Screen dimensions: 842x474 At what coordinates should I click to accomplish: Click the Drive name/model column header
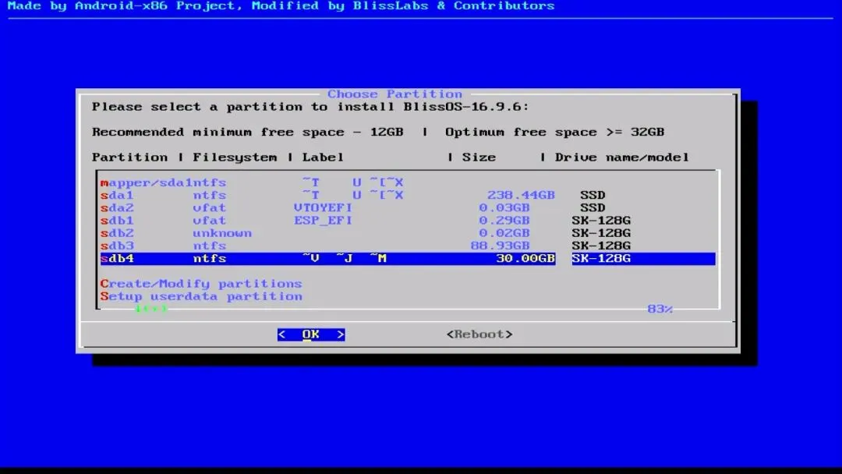(621, 157)
